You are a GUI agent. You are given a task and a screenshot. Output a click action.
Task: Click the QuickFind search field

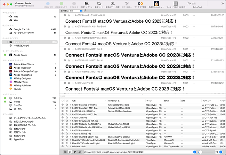pos(197,3)
